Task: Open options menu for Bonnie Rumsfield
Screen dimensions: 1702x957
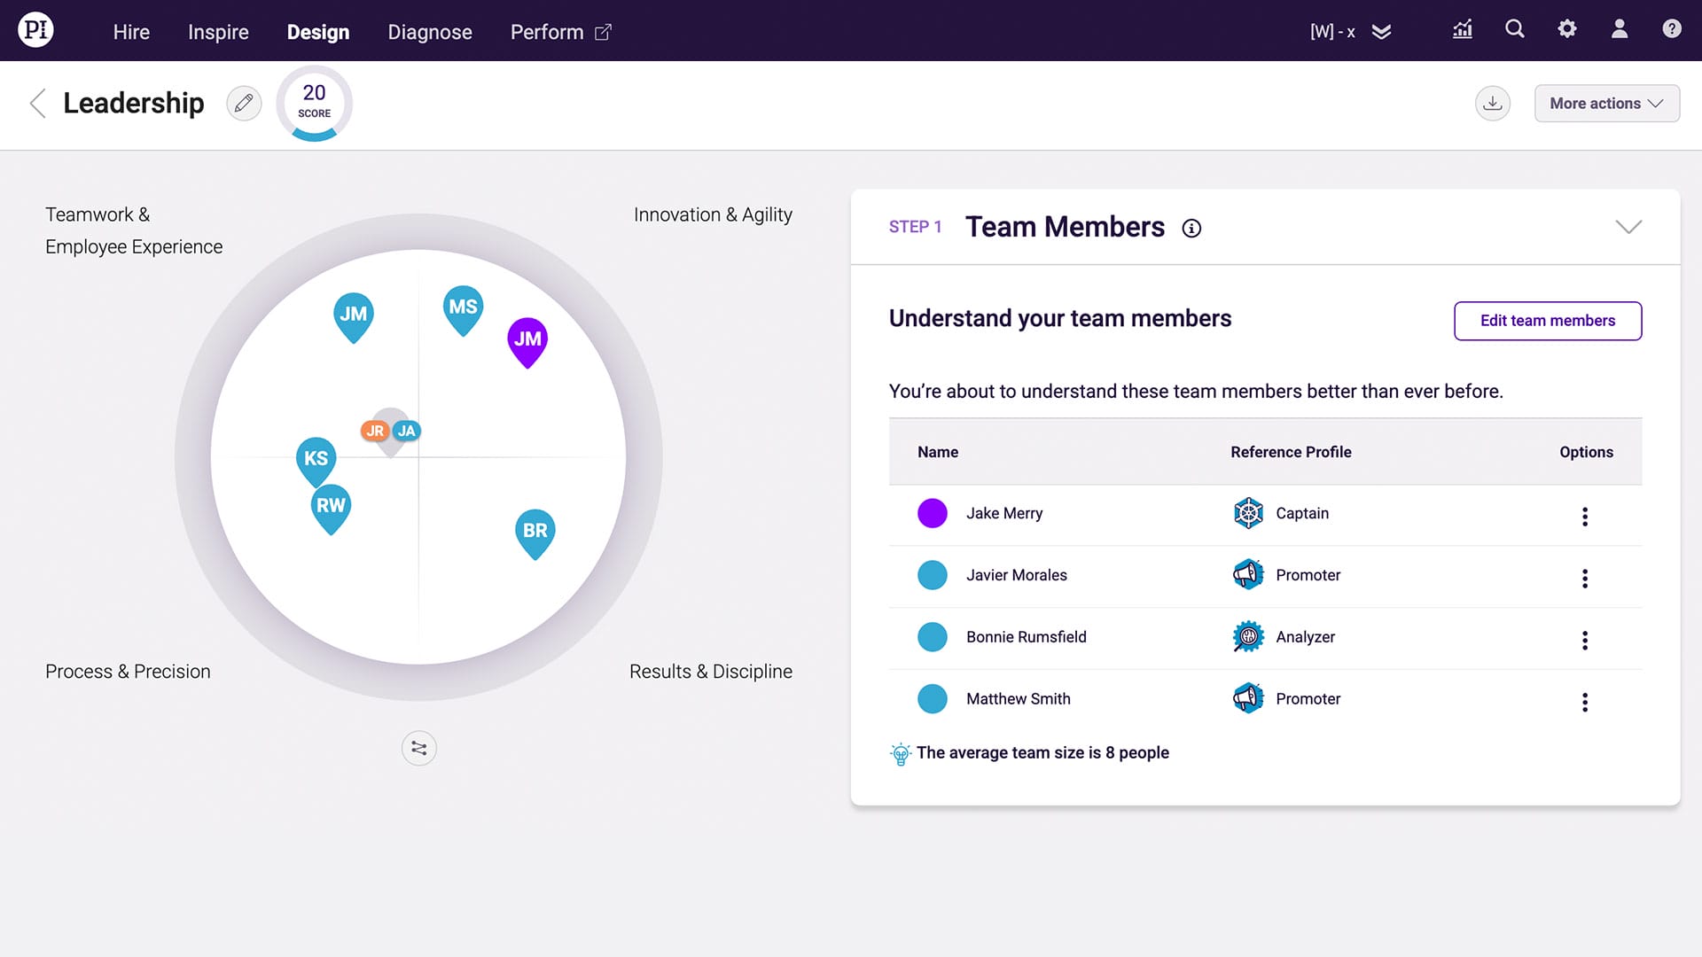Action: [1585, 640]
